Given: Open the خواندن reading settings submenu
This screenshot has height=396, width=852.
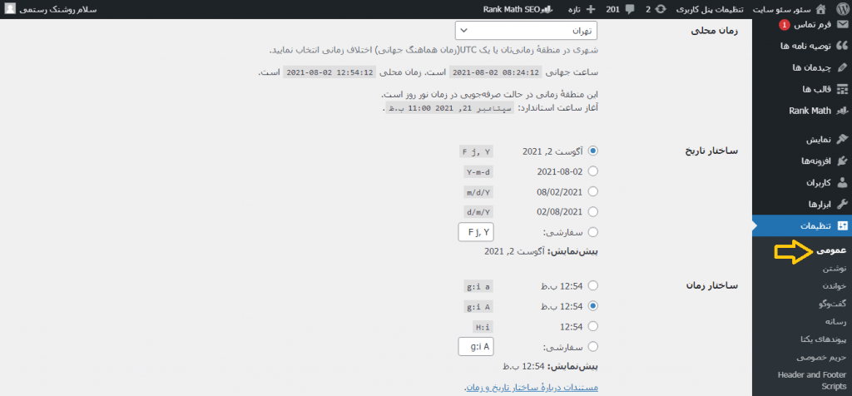Looking at the screenshot, I should (x=834, y=285).
